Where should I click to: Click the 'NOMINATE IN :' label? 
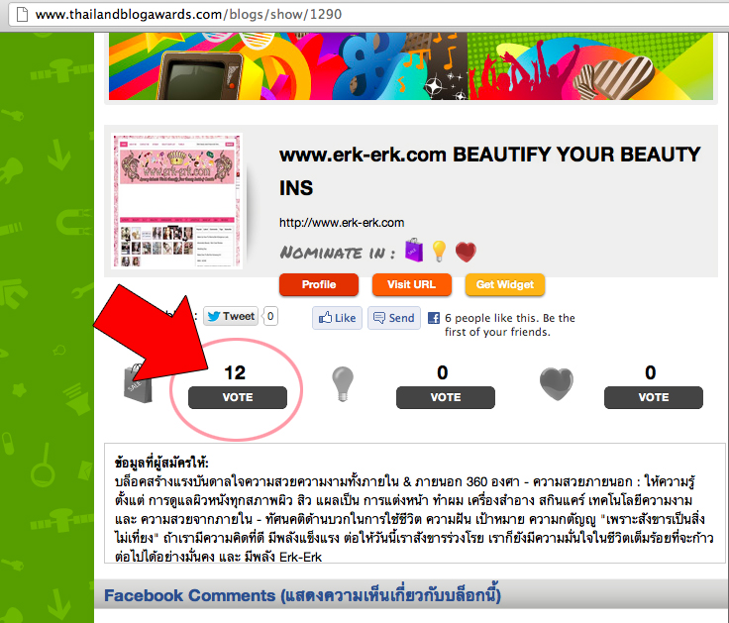[338, 253]
